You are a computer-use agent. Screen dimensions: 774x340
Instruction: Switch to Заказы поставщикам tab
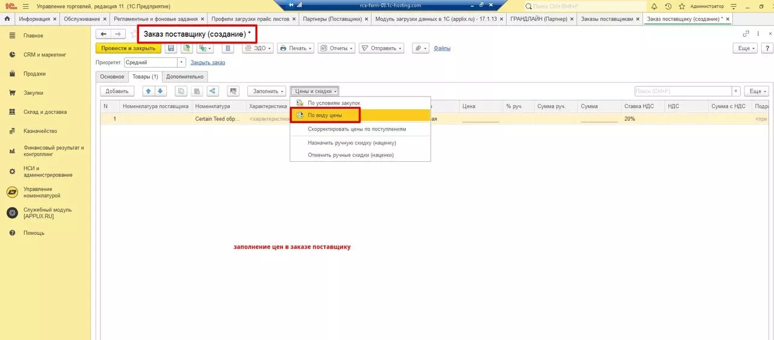click(607, 19)
